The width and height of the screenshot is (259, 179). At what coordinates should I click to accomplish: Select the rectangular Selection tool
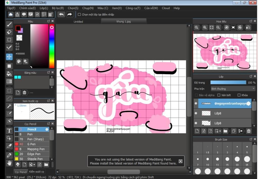(9, 91)
